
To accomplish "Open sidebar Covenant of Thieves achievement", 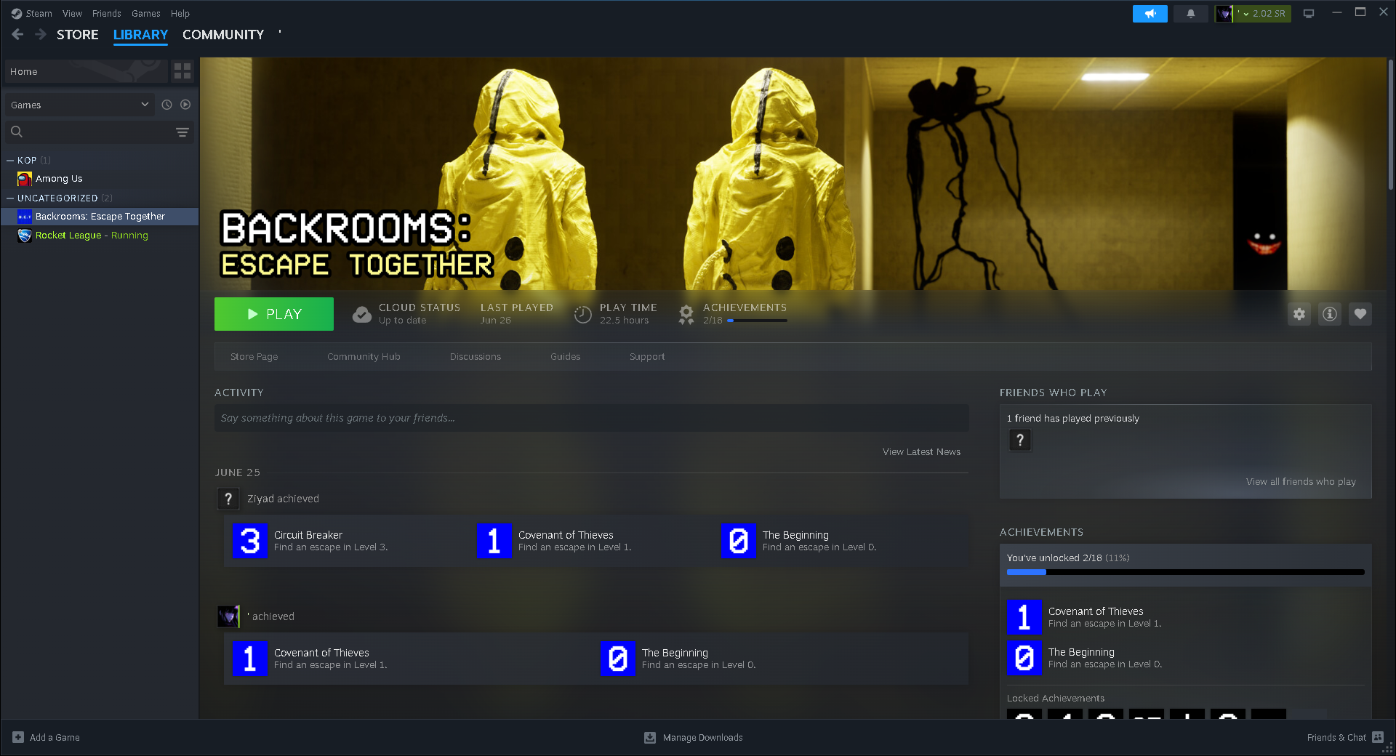I will click(x=1024, y=617).
